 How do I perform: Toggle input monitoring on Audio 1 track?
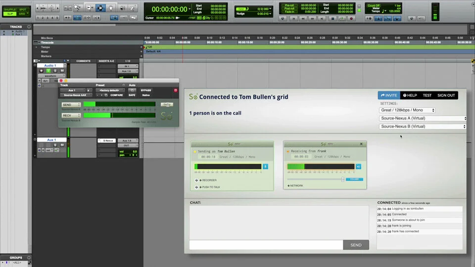click(x=48, y=71)
